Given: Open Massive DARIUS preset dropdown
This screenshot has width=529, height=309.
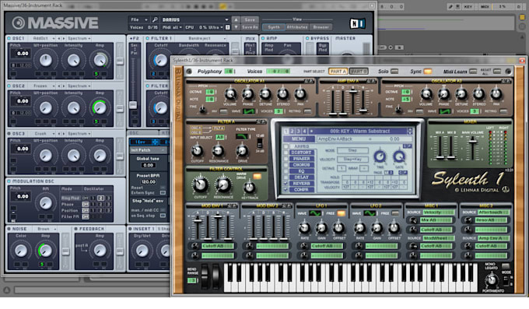Looking at the screenshot, I should [x=195, y=19].
